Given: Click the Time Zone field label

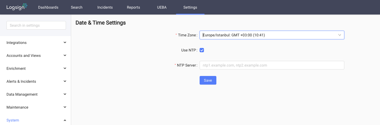Looking at the screenshot, I should click(187, 35).
